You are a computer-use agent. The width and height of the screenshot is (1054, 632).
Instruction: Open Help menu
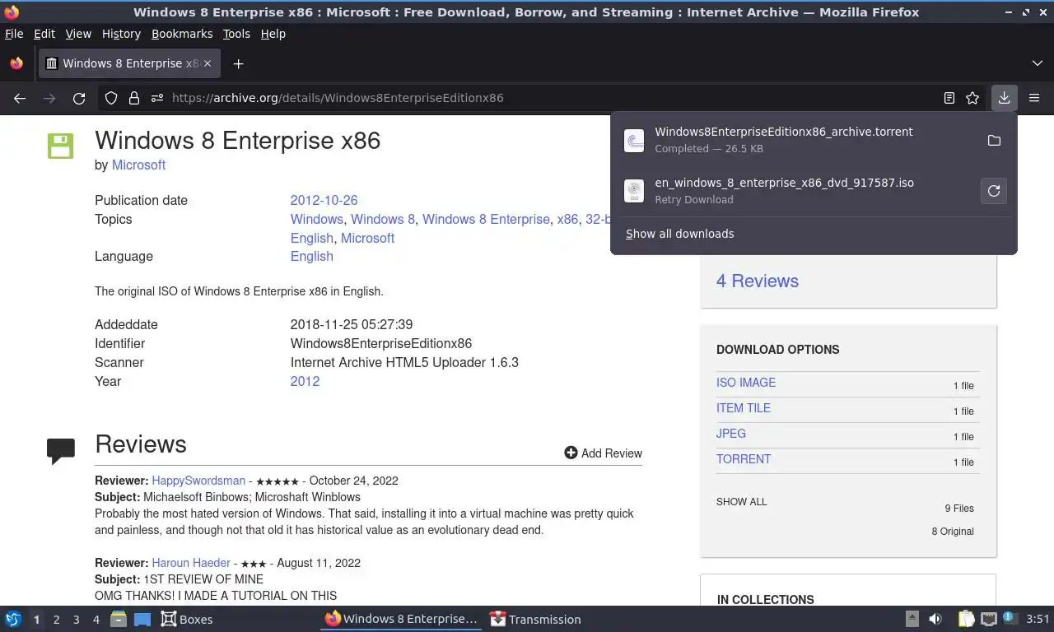coord(273,34)
